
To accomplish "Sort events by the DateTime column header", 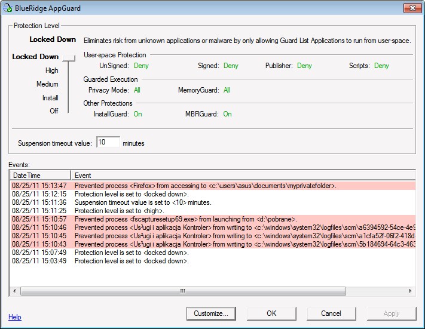I will [x=39, y=176].
